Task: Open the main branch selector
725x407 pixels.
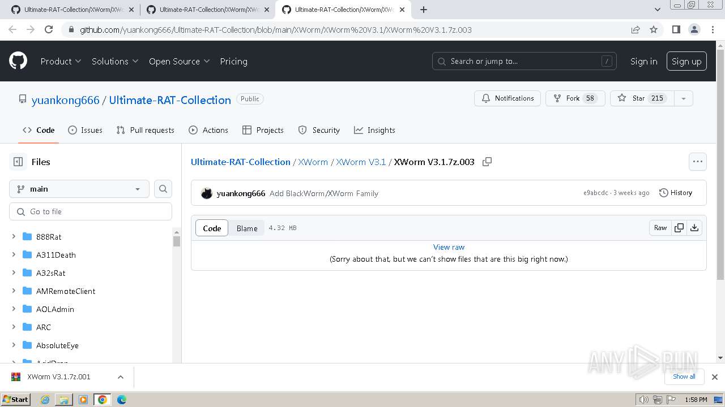Action: [x=79, y=189]
